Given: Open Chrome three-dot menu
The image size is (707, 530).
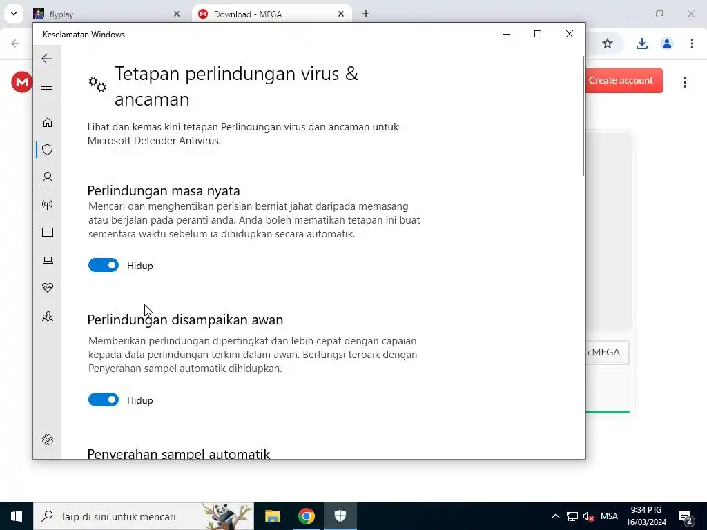Looking at the screenshot, I should point(692,43).
